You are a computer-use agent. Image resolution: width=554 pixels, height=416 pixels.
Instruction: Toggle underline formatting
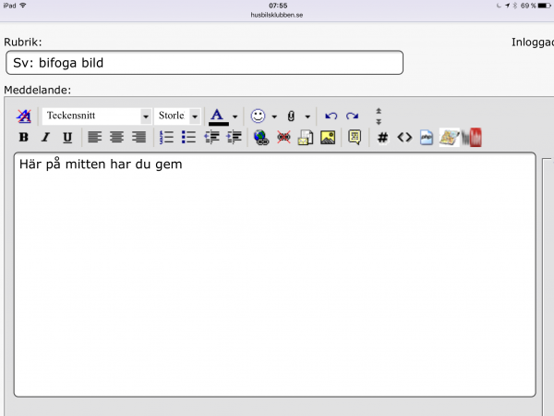[67, 138]
